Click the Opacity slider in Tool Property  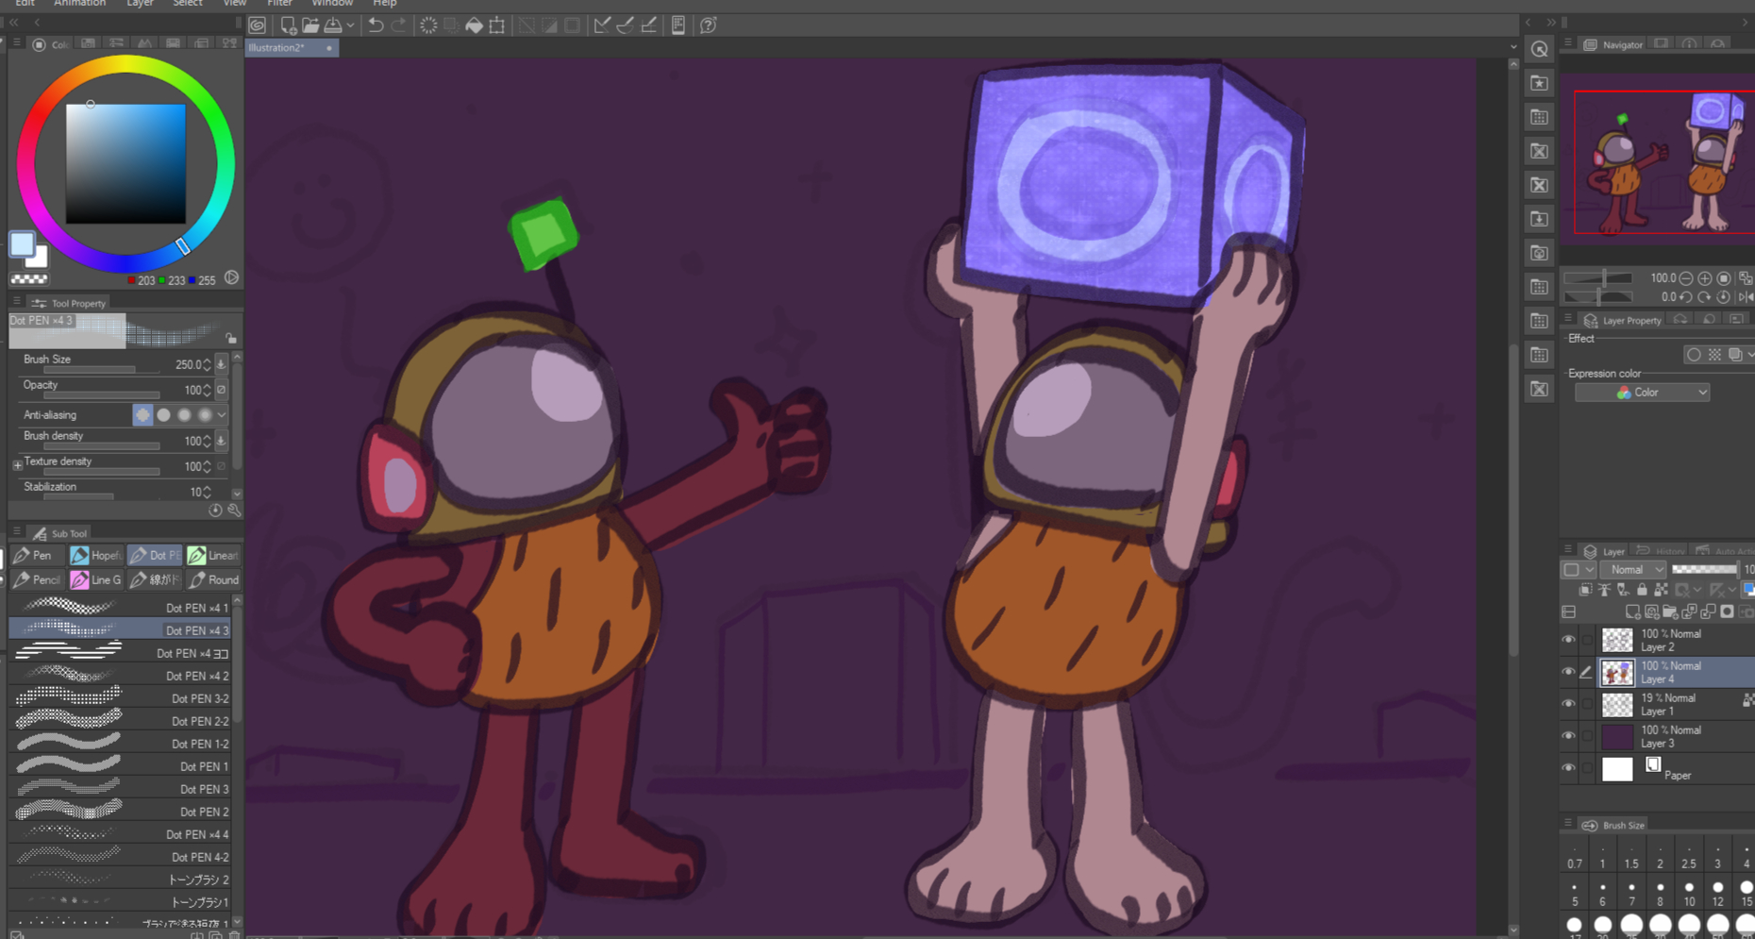pos(92,395)
